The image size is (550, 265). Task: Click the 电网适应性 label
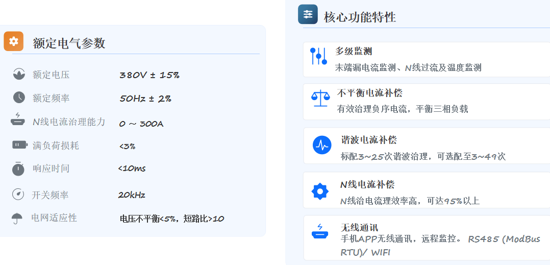point(54,218)
